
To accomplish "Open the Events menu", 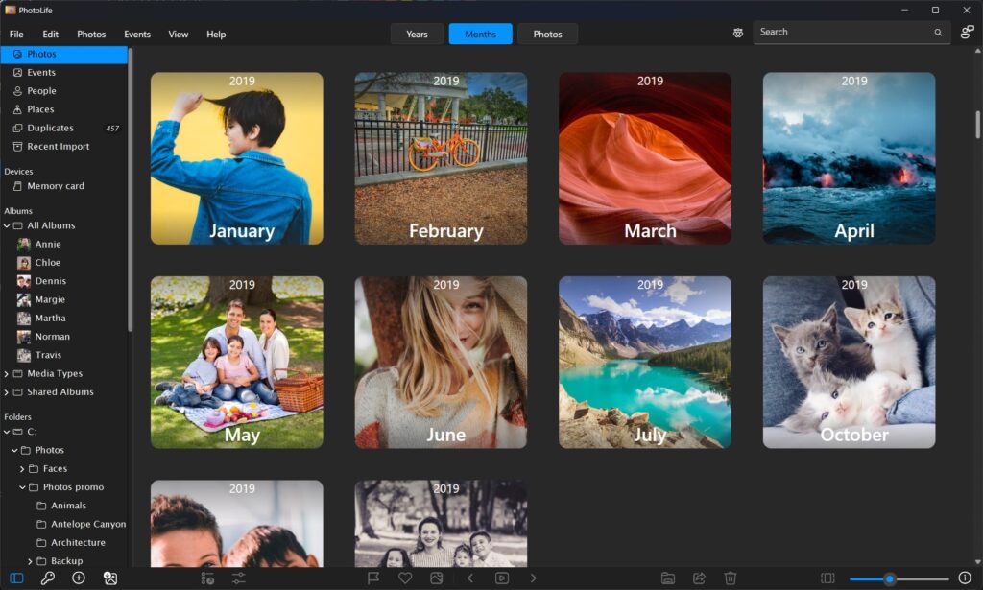I will [x=136, y=35].
